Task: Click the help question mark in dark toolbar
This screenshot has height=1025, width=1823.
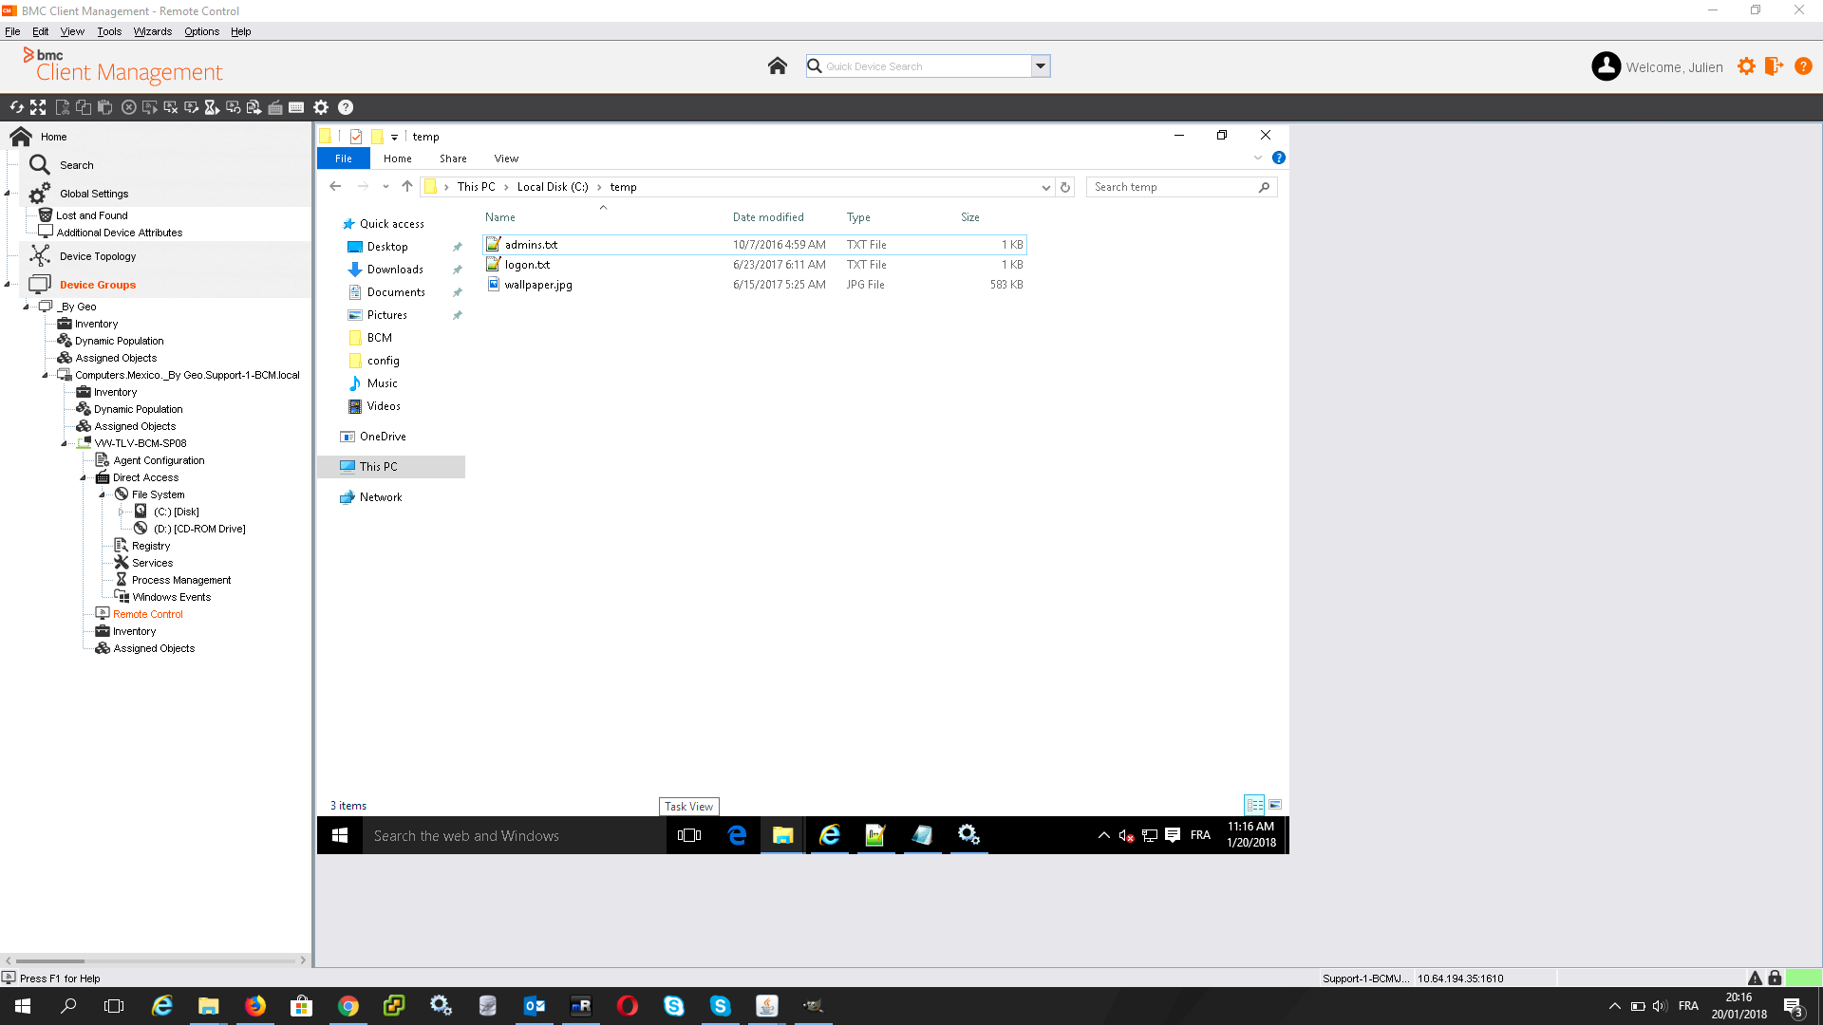Action: pyautogui.click(x=346, y=107)
